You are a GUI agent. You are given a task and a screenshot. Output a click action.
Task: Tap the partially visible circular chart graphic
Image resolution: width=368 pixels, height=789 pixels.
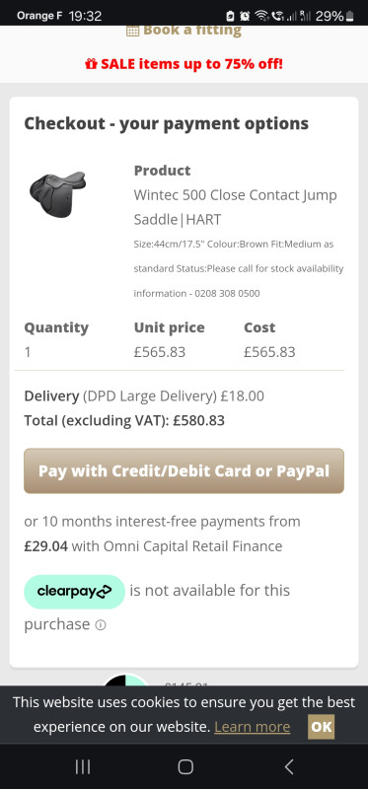(x=126, y=681)
